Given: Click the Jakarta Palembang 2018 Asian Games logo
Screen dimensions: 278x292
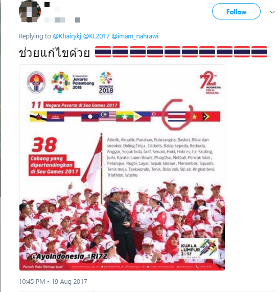Looking at the screenshot, I should coord(73,82).
